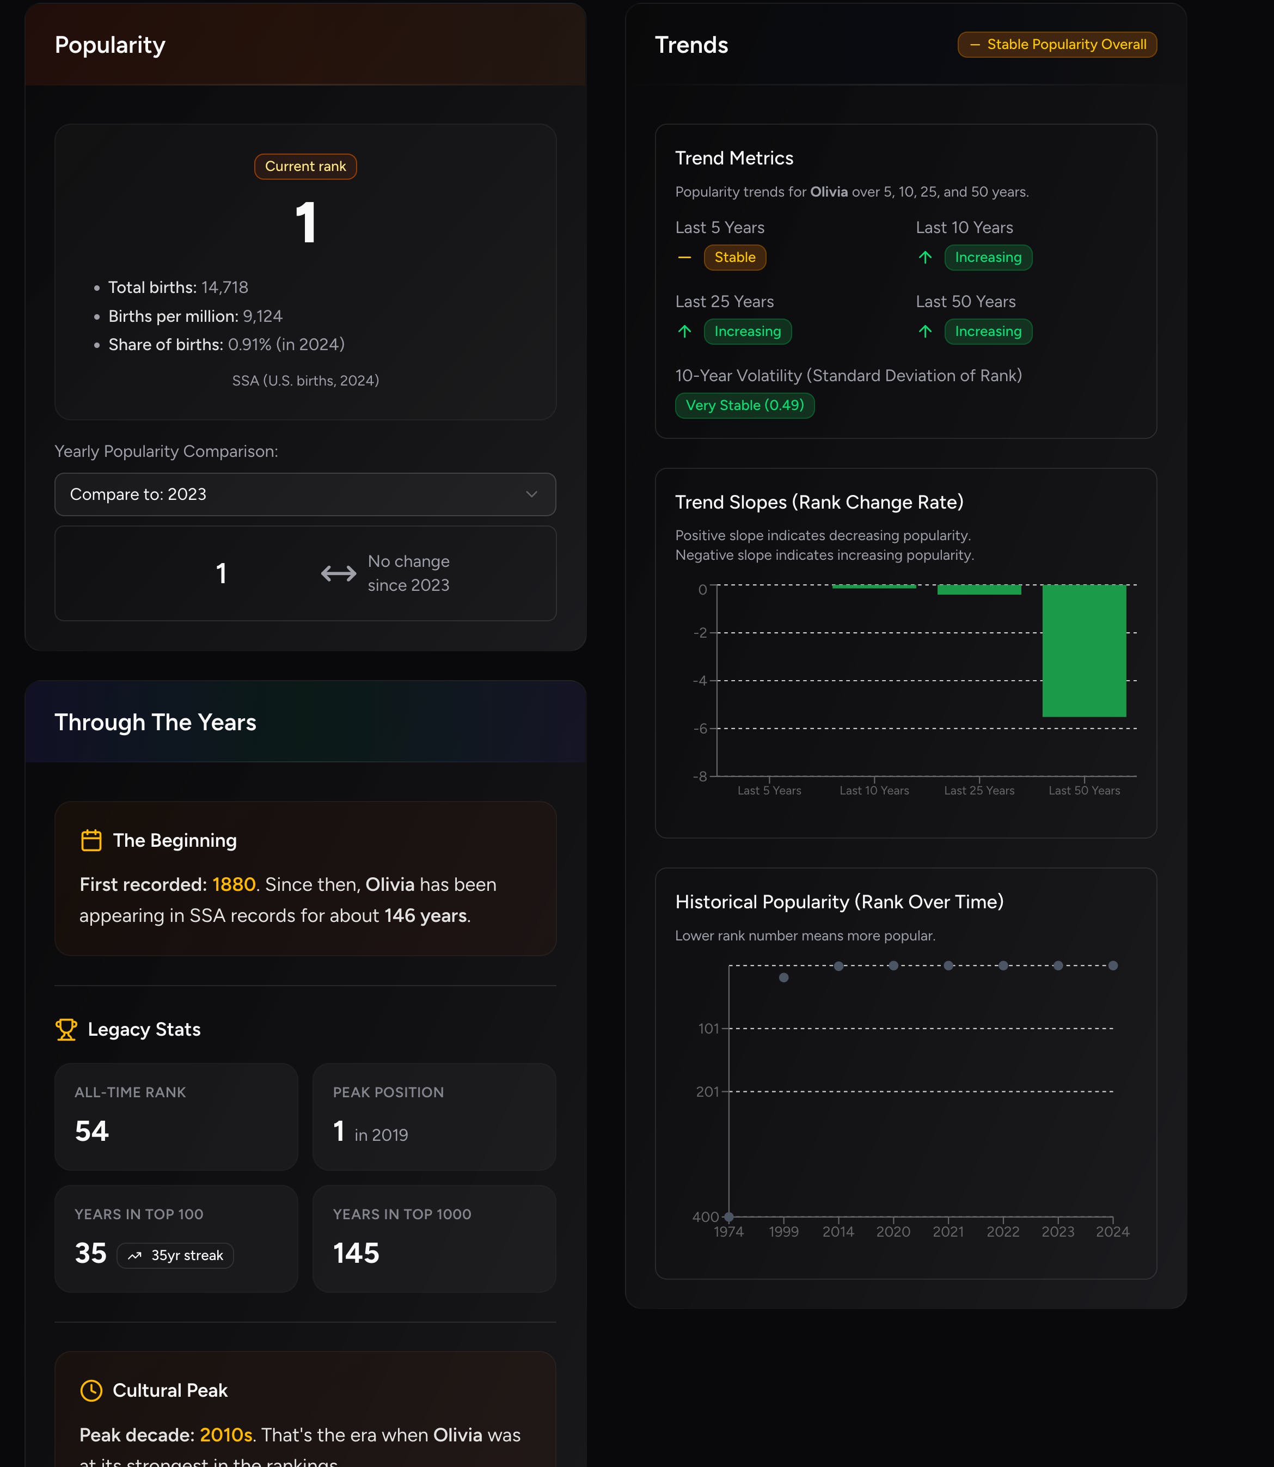This screenshot has height=1467, width=1274.
Task: Click the Very Stable (0.49) volatility badge
Action: [x=744, y=405]
